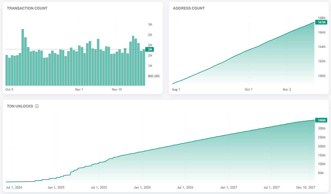The image size is (331, 194).
Task: Click the 346M value badge on TON Unlocks
Action: pyautogui.click(x=321, y=120)
